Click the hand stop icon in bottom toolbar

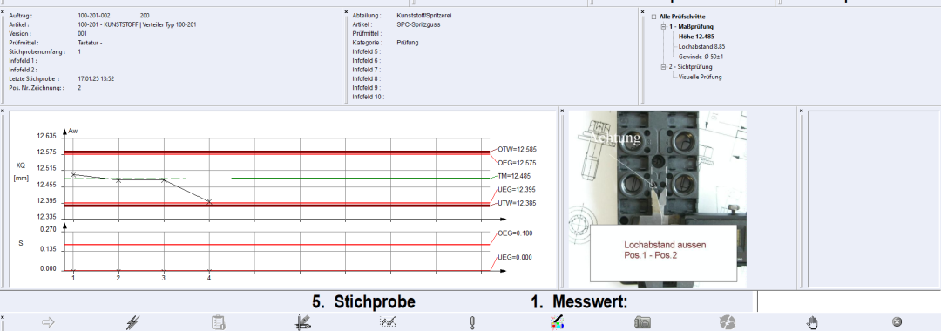click(x=812, y=322)
